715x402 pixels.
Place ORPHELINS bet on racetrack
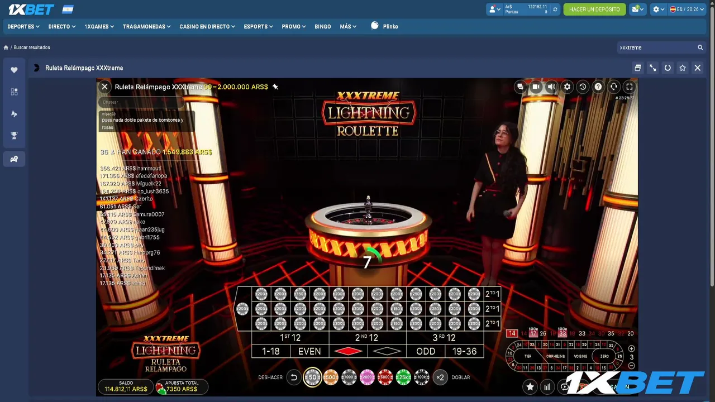[555, 356]
